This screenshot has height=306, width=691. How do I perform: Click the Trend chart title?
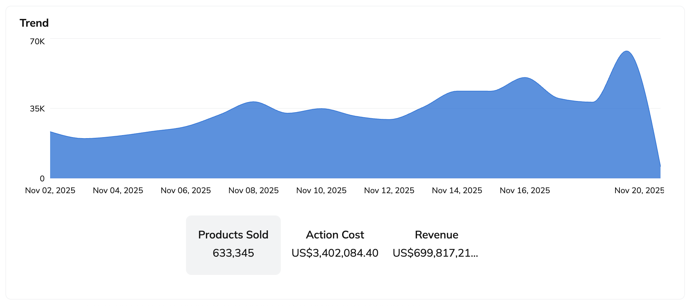(34, 23)
